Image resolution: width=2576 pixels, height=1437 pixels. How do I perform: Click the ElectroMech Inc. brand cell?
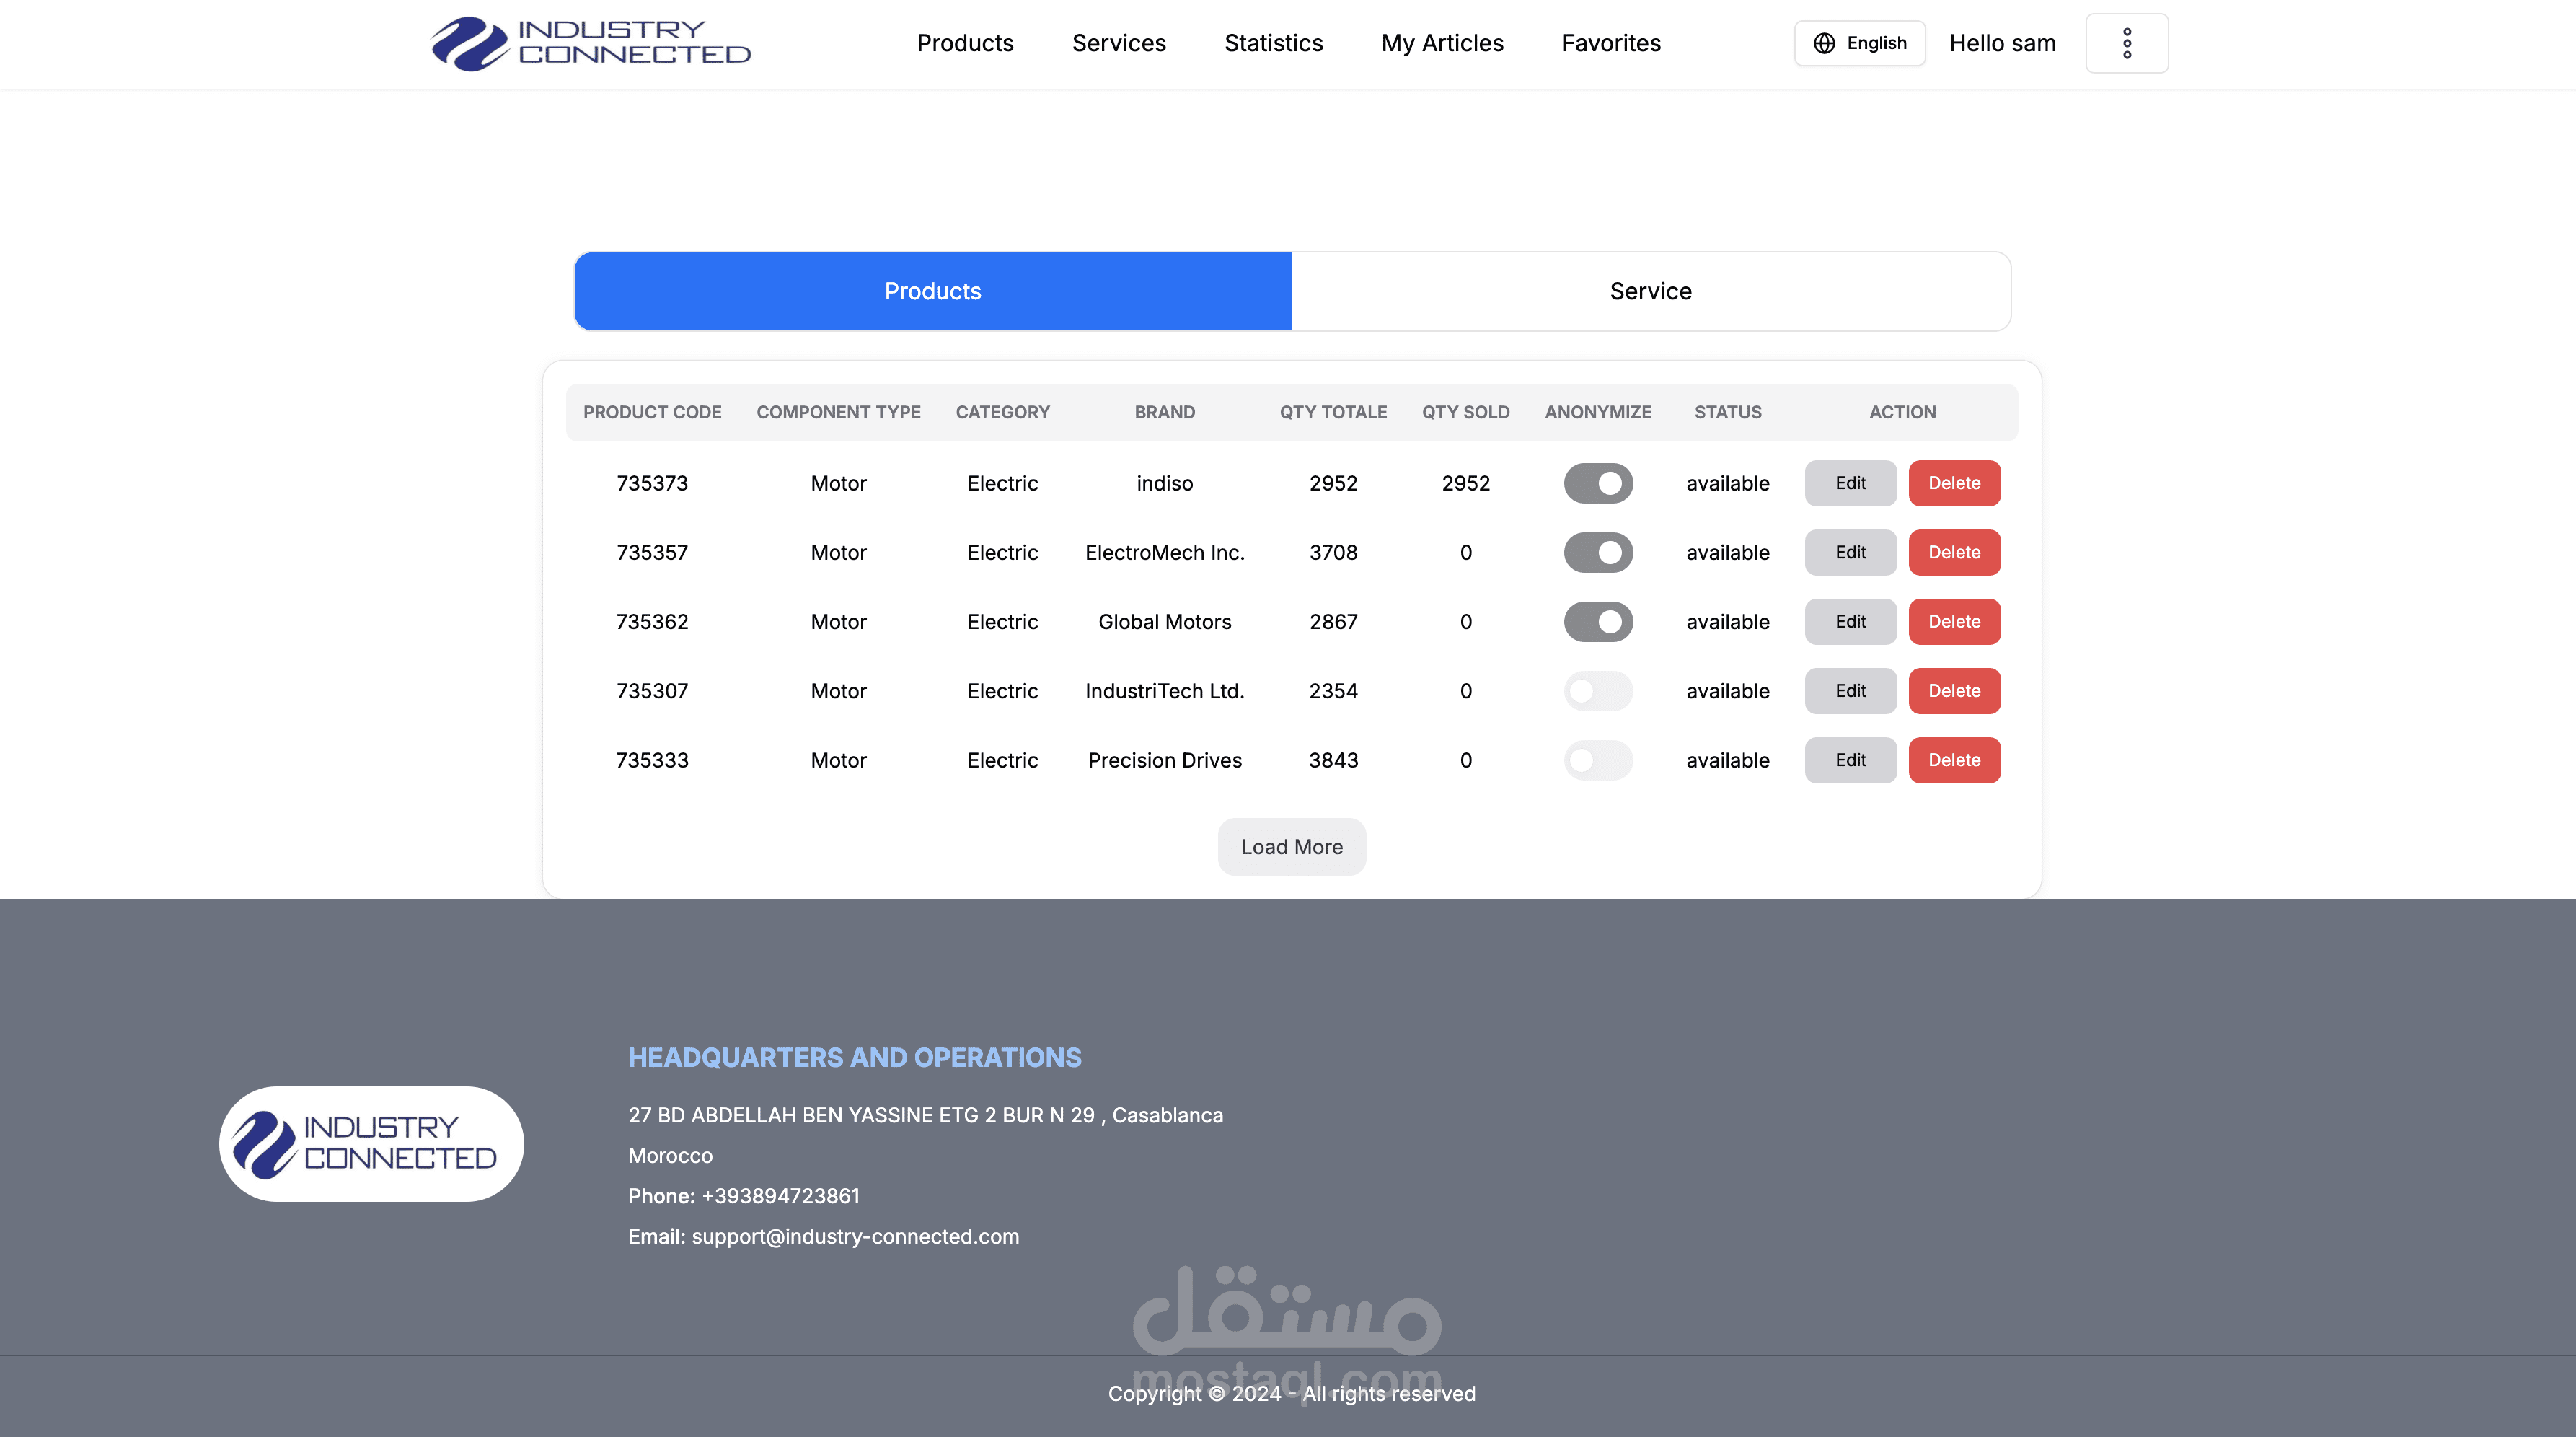pos(1164,552)
